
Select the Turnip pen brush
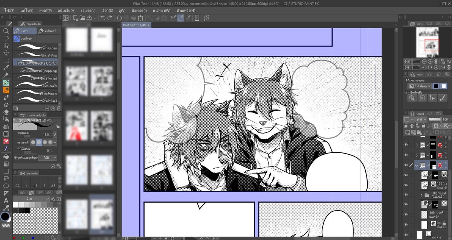pyautogui.click(x=36, y=78)
